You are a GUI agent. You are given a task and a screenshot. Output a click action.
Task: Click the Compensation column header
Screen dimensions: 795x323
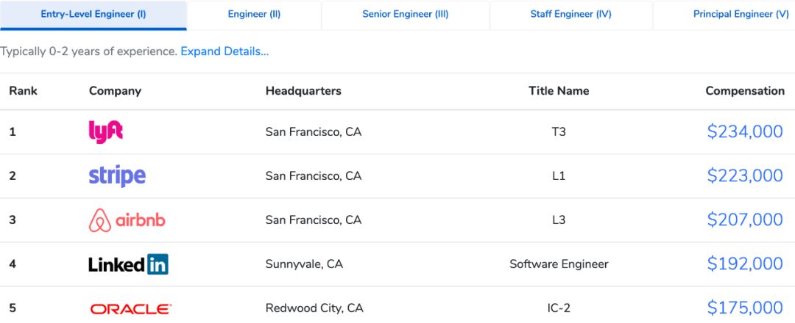coord(744,91)
